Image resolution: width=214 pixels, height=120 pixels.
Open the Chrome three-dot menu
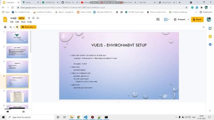pos(211,7)
